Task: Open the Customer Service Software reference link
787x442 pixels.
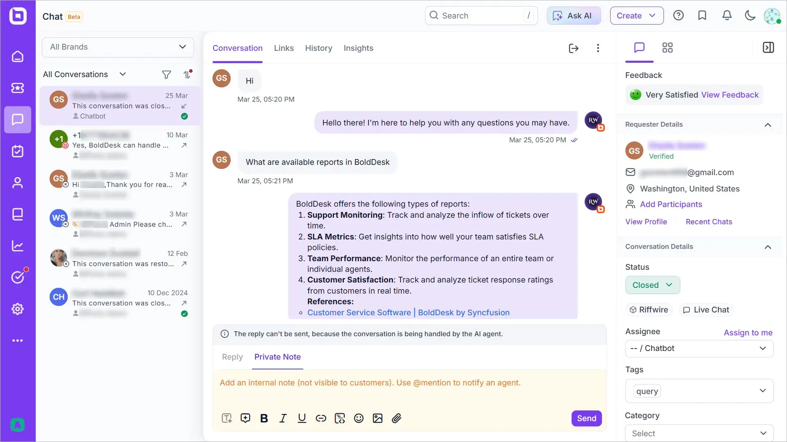Action: coord(408,312)
